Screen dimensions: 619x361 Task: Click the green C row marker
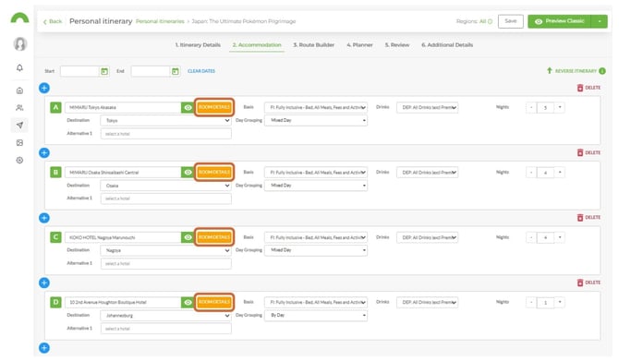tap(55, 237)
